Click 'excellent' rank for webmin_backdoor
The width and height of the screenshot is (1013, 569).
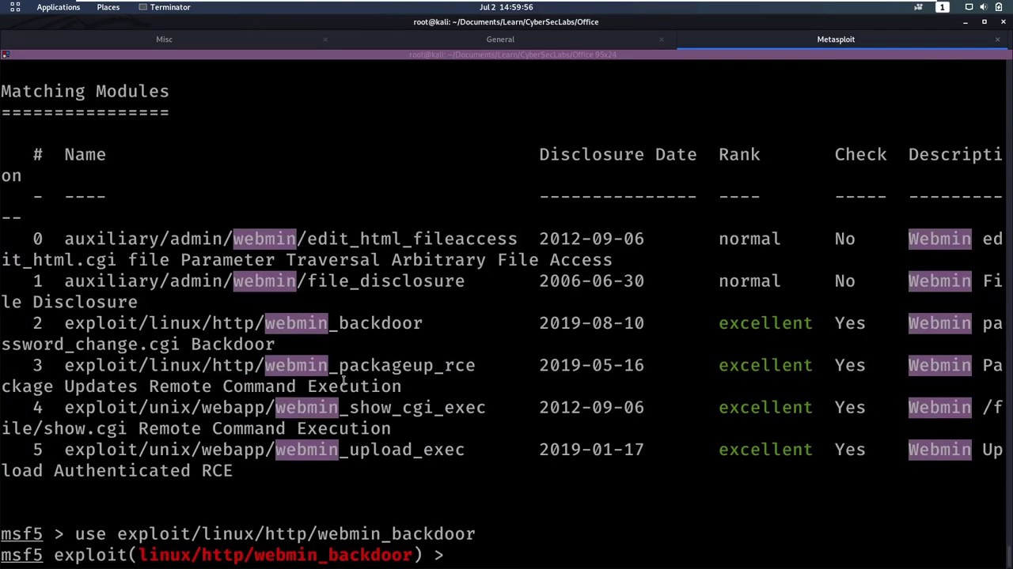coord(765,323)
